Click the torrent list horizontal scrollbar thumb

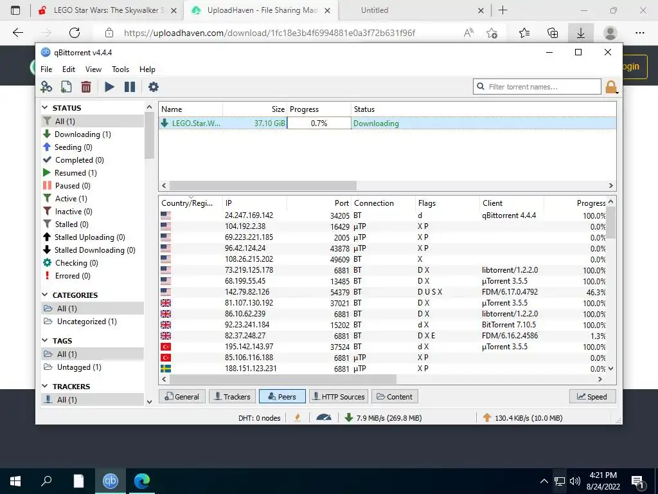pyautogui.click(x=263, y=186)
